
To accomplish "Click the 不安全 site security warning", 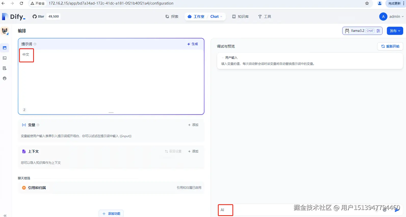I will tap(37, 3).
